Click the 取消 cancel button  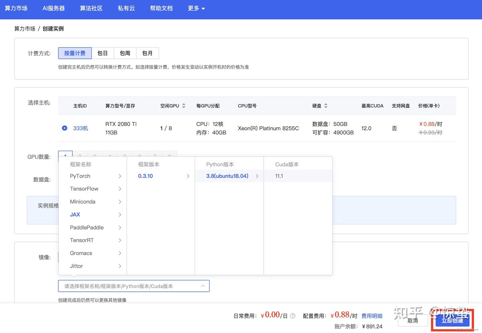pyautogui.click(x=412, y=320)
